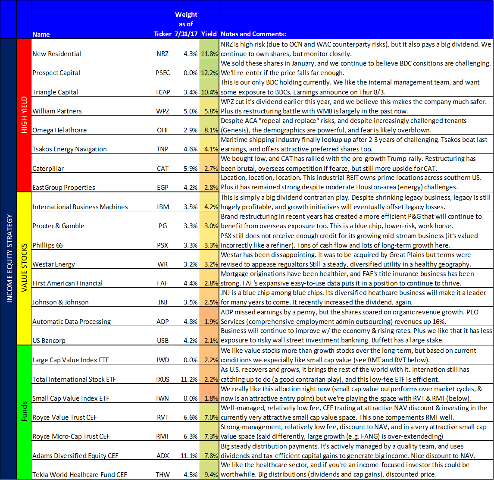This screenshot has width=494, height=480.
Task: Click the USB ticker cell
Action: pyautogui.click(x=163, y=336)
